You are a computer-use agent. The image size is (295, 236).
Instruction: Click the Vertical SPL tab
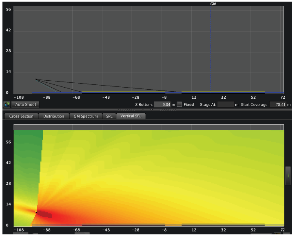131,116
